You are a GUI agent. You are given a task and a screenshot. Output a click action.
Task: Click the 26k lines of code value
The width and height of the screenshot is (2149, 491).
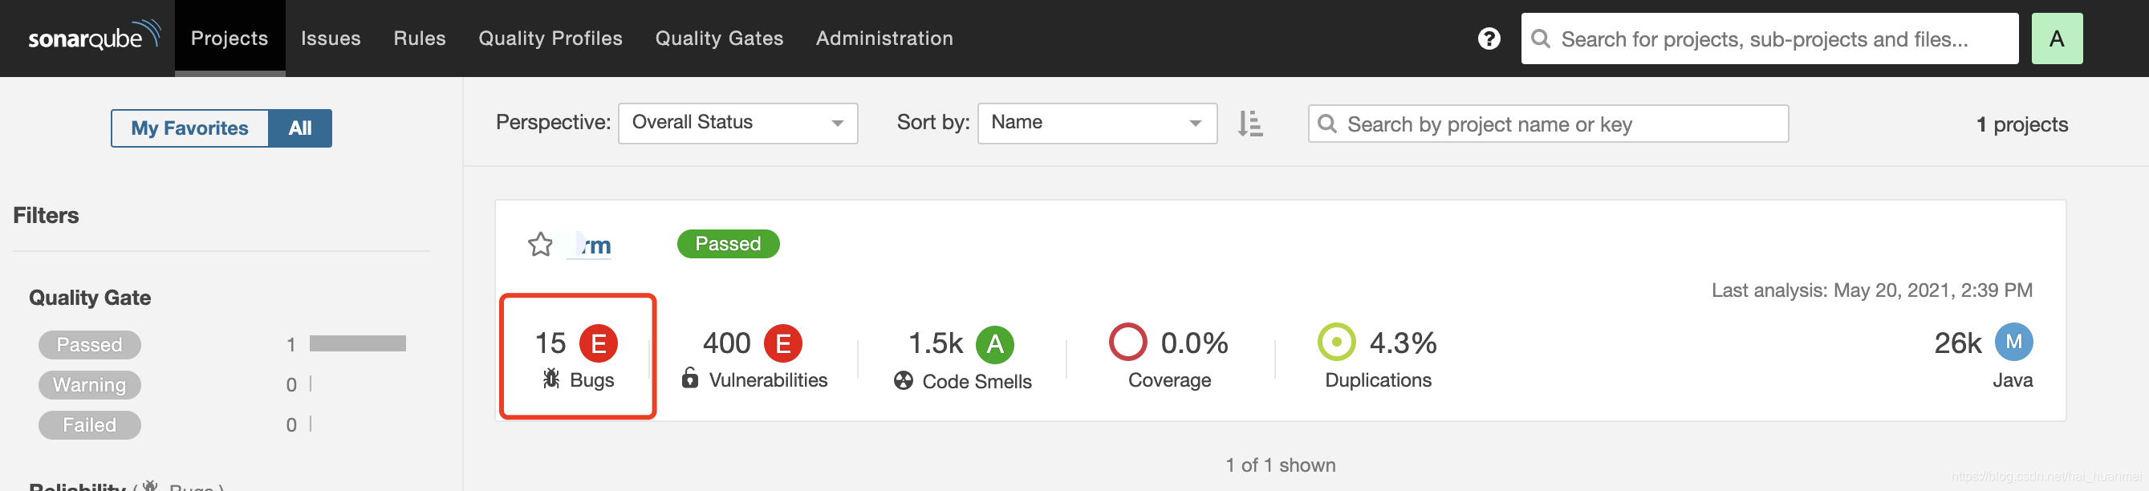pos(1957,343)
